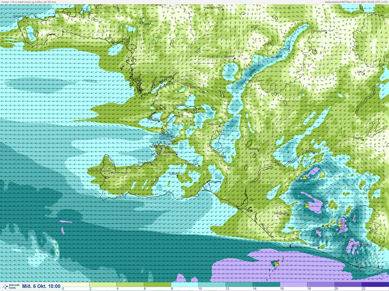Click the Búrfell station label
The image size is (389, 291).
[x=309, y=151]
